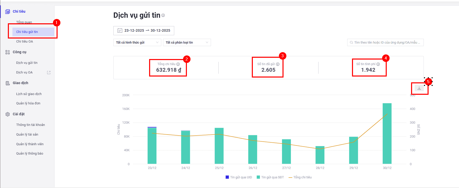Click info icon next to Tổng chi tiêu
Viewport: 459px width, 188px height.
[178, 64]
